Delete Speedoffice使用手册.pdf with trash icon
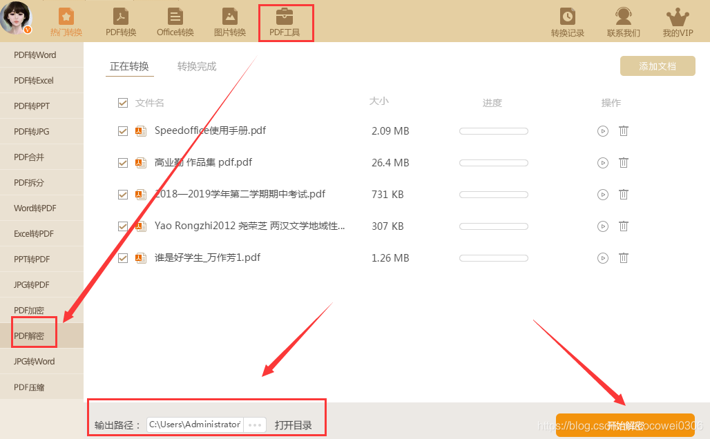710x439 pixels. tap(624, 131)
